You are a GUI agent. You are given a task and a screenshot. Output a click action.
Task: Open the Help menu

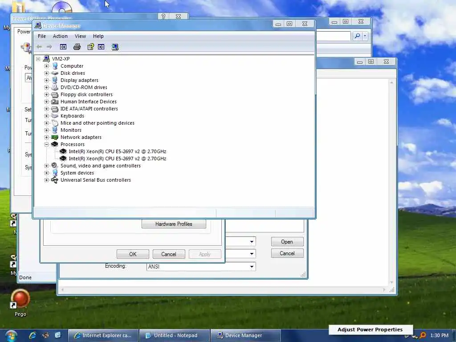(98, 36)
